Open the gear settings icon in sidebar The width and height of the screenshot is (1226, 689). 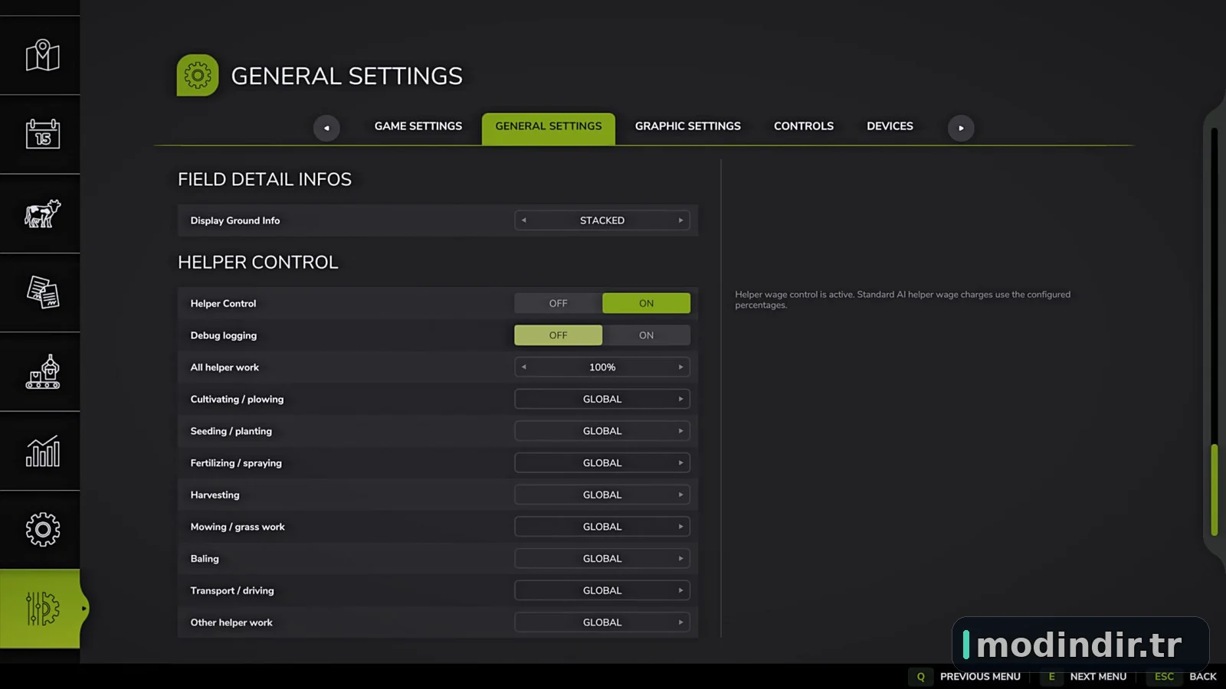tap(42, 530)
